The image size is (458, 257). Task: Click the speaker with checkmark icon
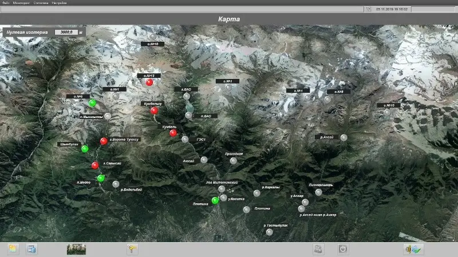coord(412,249)
